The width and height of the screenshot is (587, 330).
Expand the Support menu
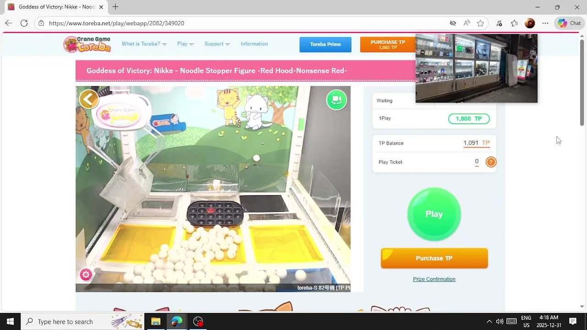217,44
